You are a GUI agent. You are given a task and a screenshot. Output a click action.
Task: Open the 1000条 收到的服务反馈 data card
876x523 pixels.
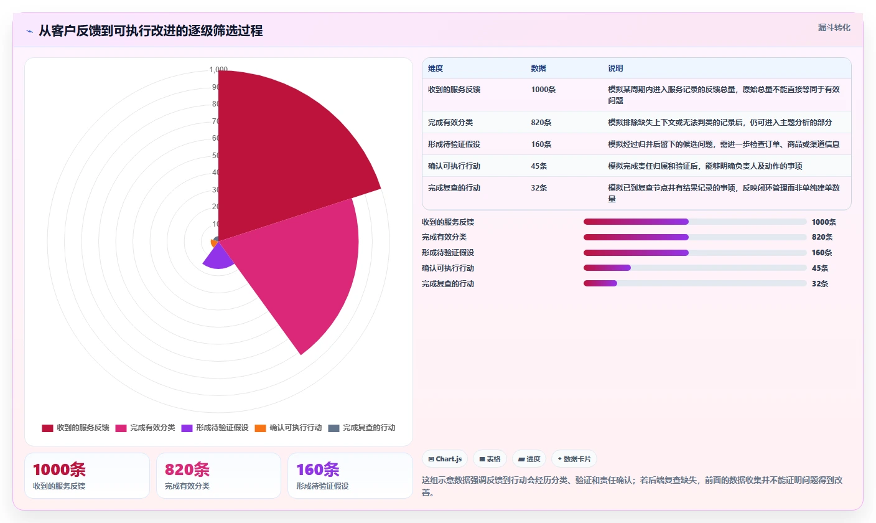coord(87,476)
